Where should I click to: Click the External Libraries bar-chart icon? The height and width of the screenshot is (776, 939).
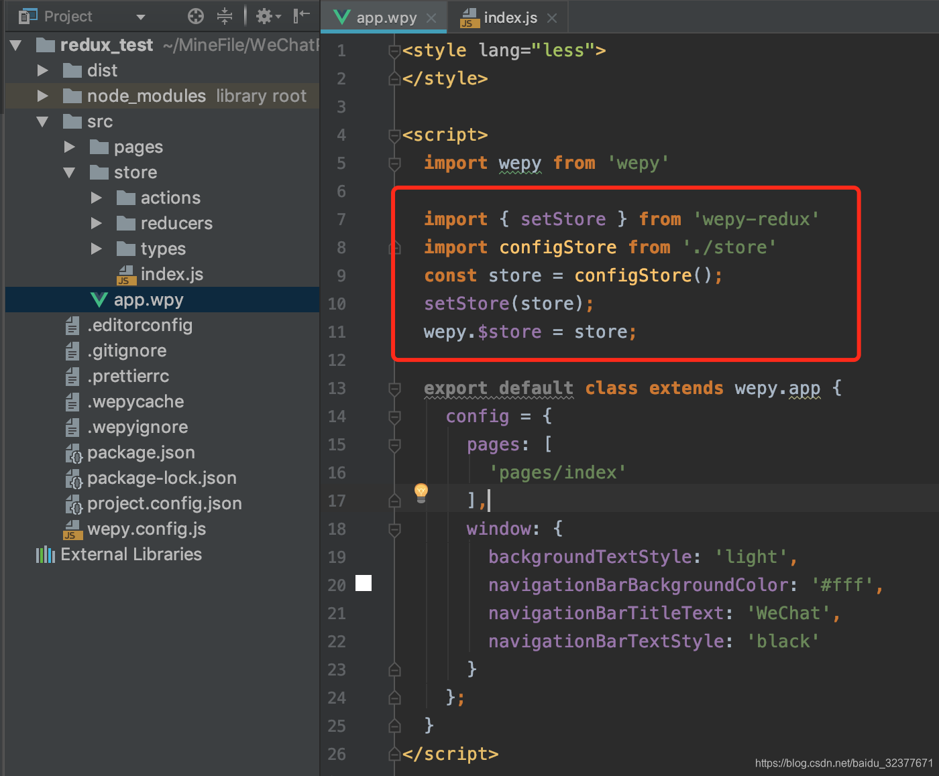[x=46, y=554]
